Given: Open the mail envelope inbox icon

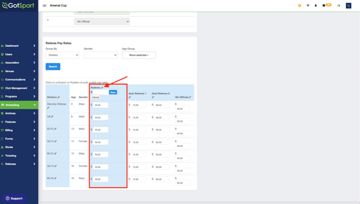Looking at the screenshot, I should tap(323, 5).
